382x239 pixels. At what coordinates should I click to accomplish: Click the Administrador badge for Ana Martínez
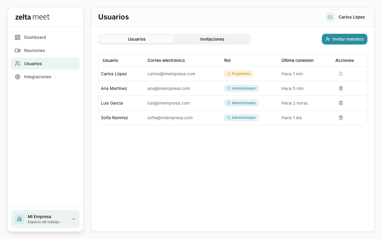point(241,88)
